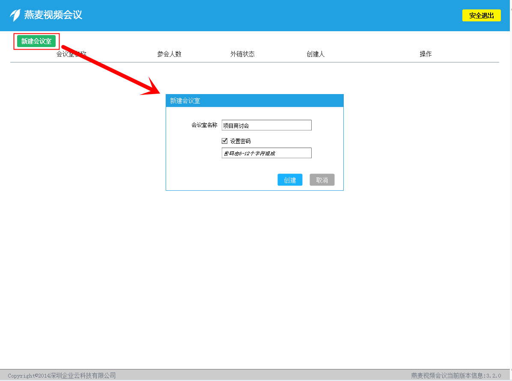Open the green 新建会议室 button
512x381 pixels.
(36, 41)
